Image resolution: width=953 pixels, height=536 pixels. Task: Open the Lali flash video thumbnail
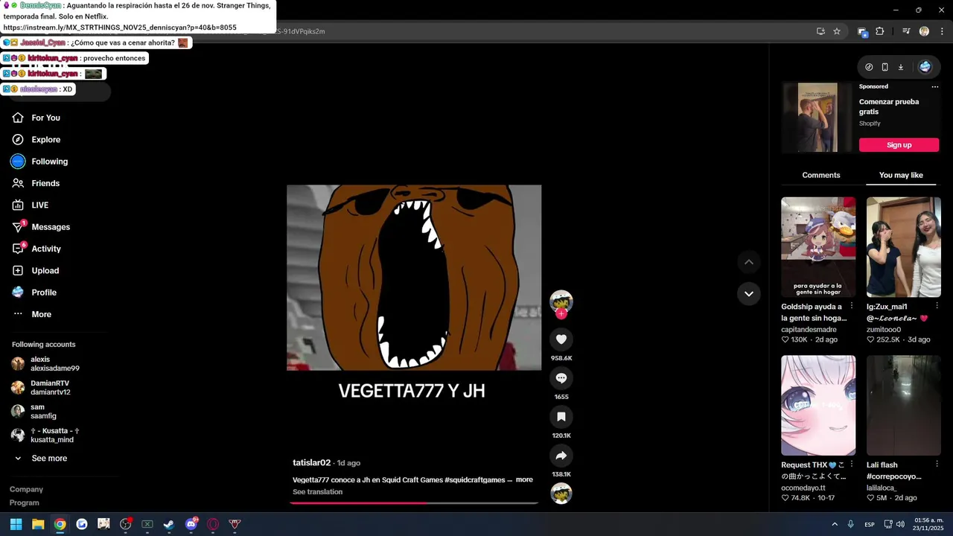point(904,405)
